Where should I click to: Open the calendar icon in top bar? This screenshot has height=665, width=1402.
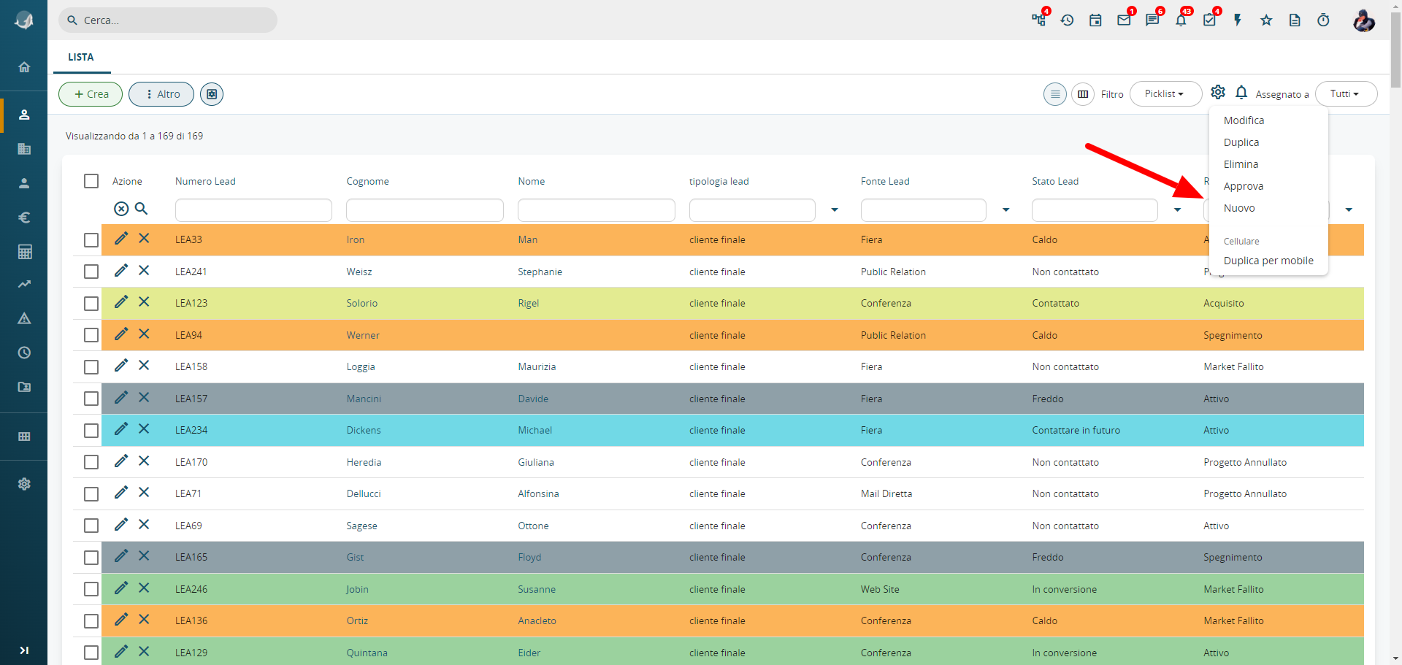[1095, 20]
